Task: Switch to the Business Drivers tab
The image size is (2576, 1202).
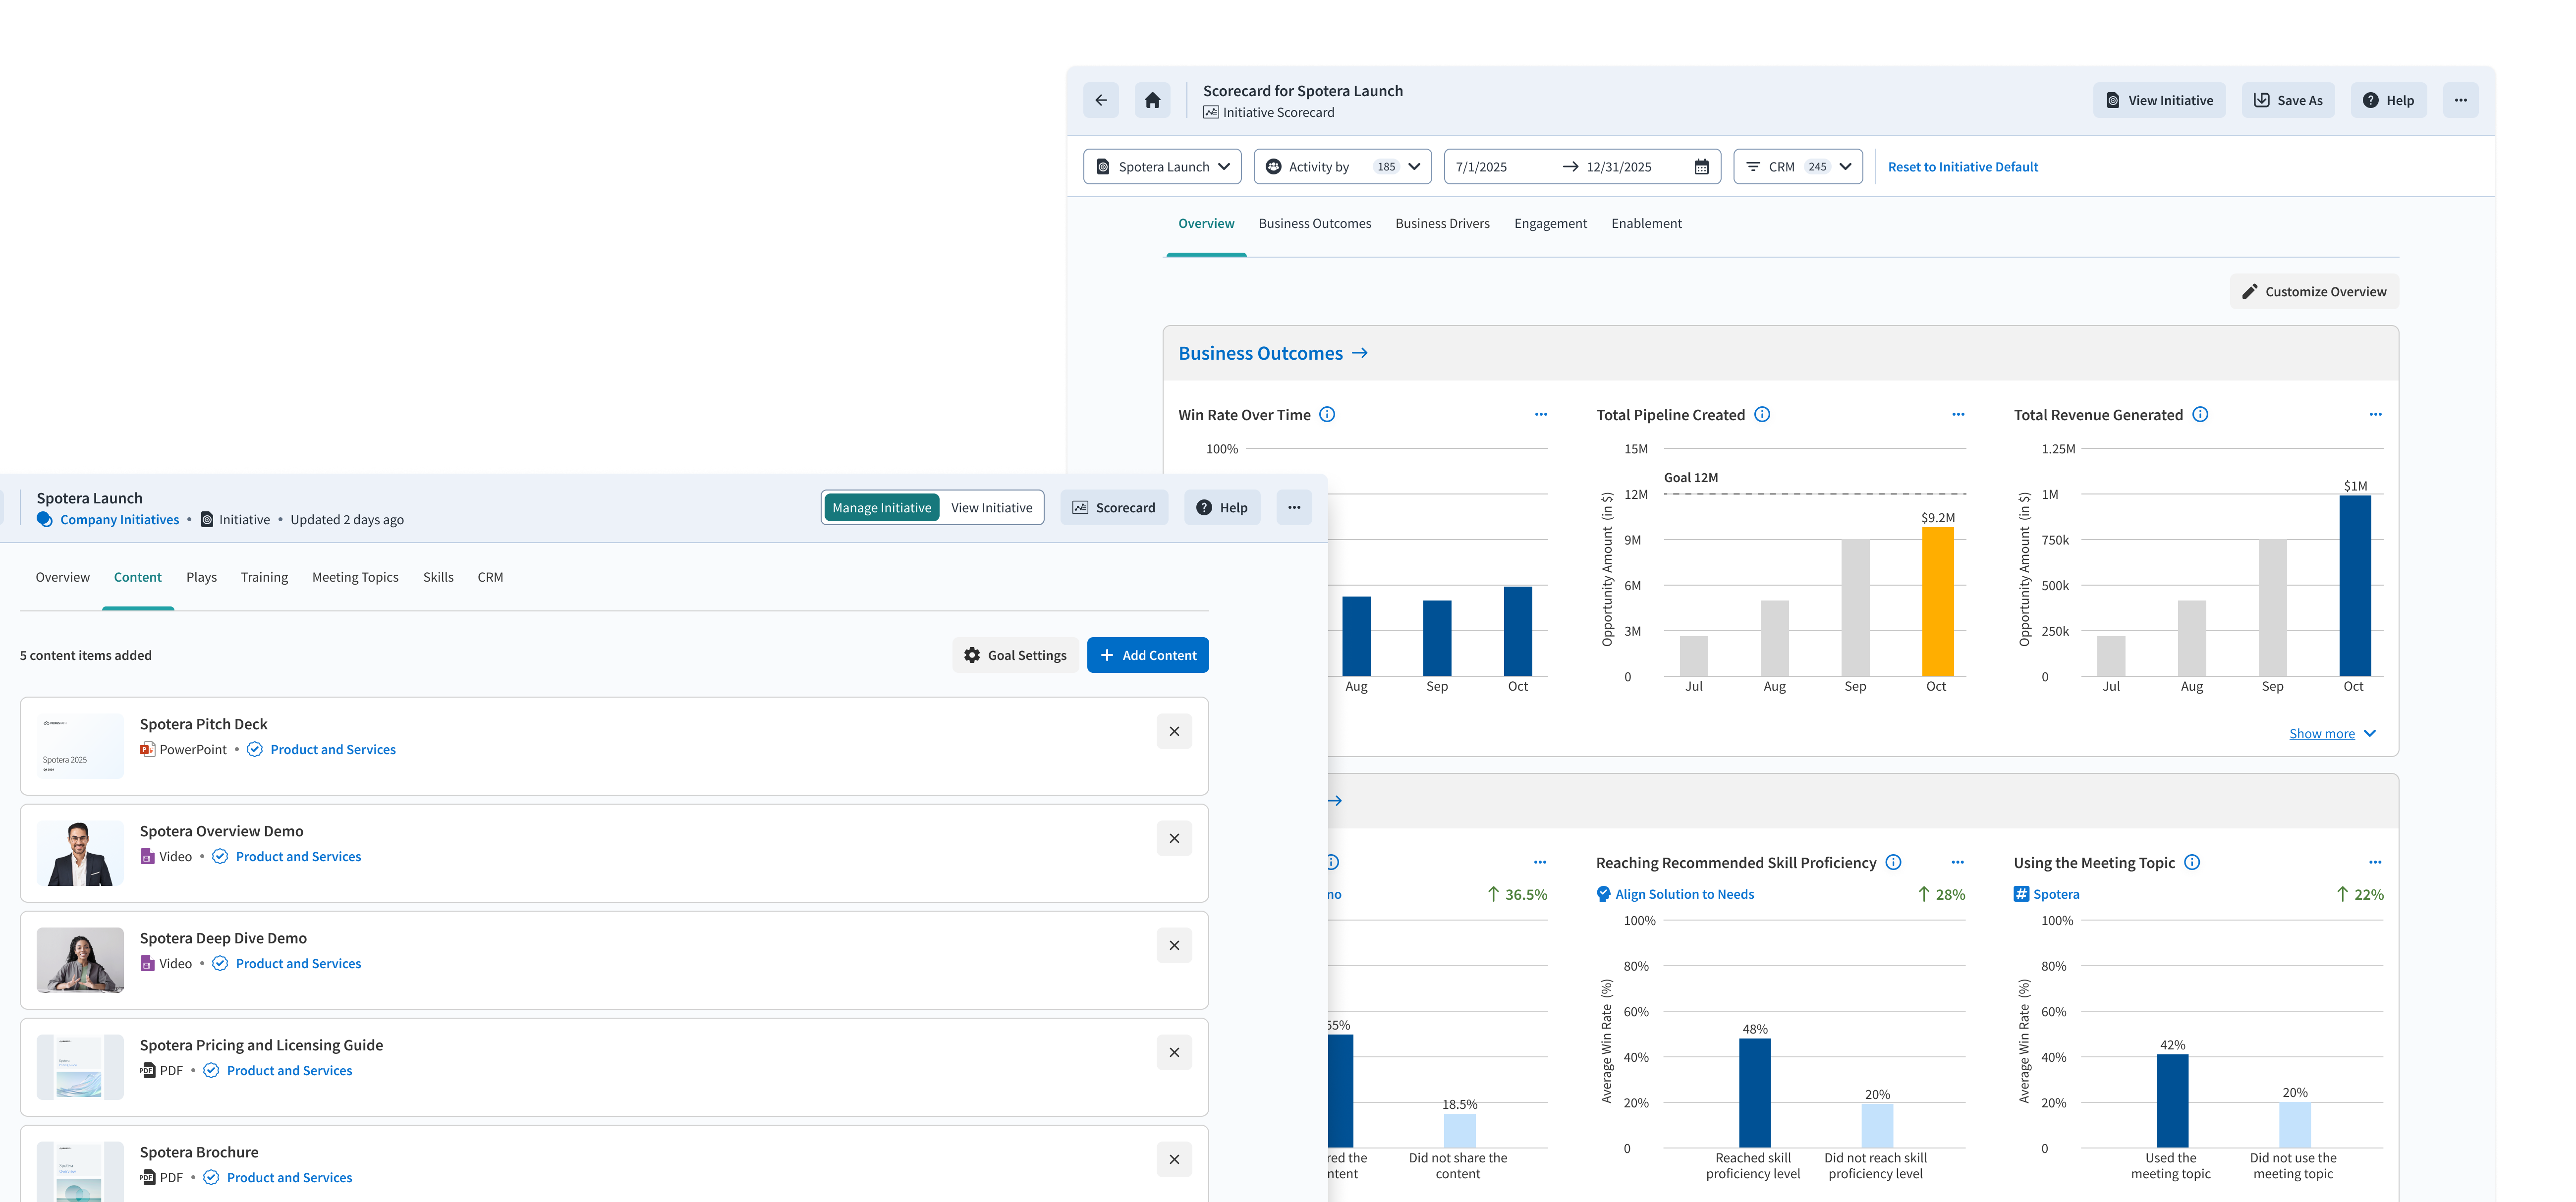Action: [1442, 223]
